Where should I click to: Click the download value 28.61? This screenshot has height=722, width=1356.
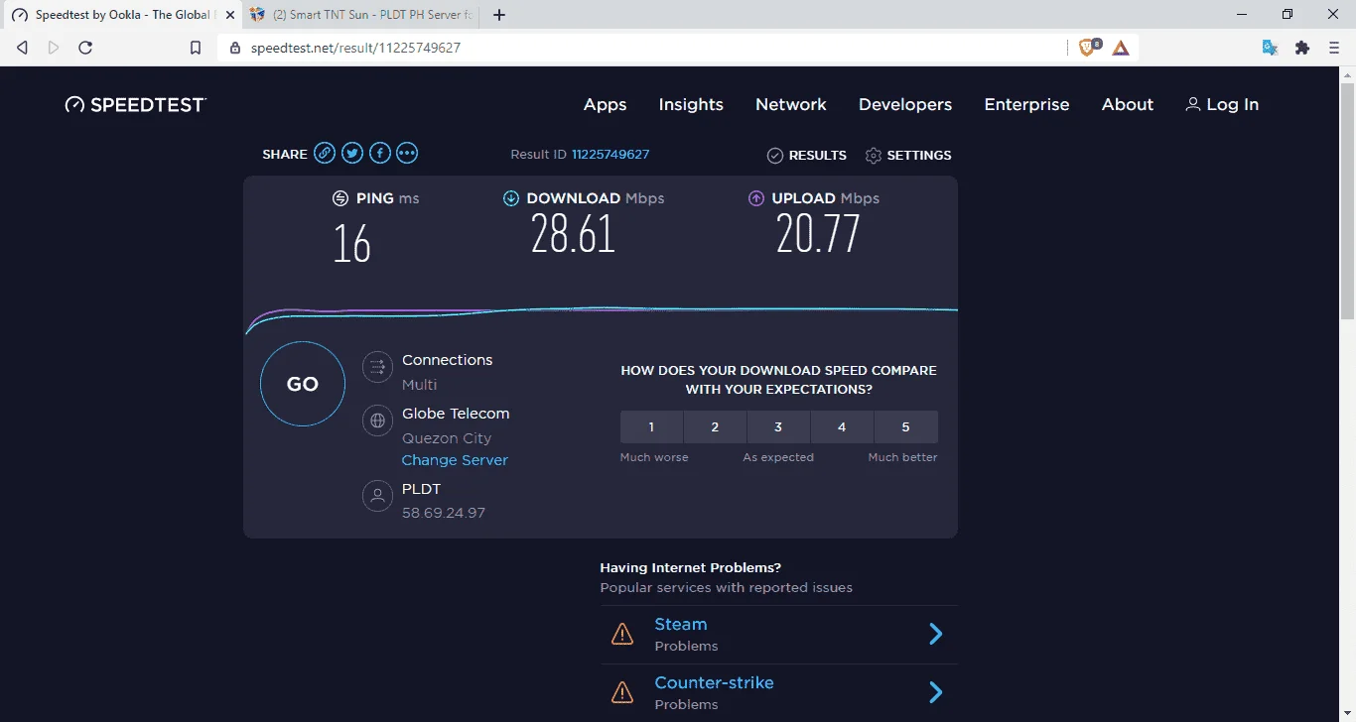573,235
